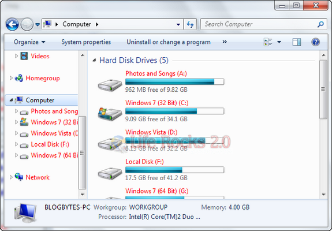Click the Hard Disk Drives (5) header

click(x=134, y=60)
